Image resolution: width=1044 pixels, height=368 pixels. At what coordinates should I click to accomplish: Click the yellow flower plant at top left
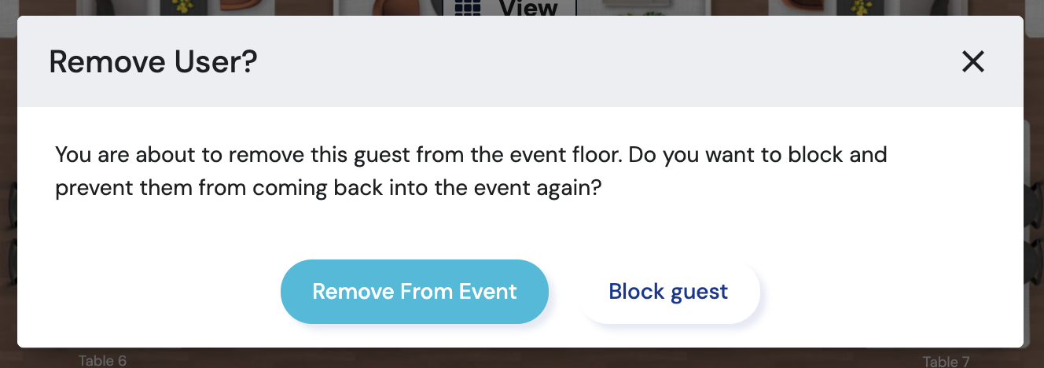pos(183,7)
